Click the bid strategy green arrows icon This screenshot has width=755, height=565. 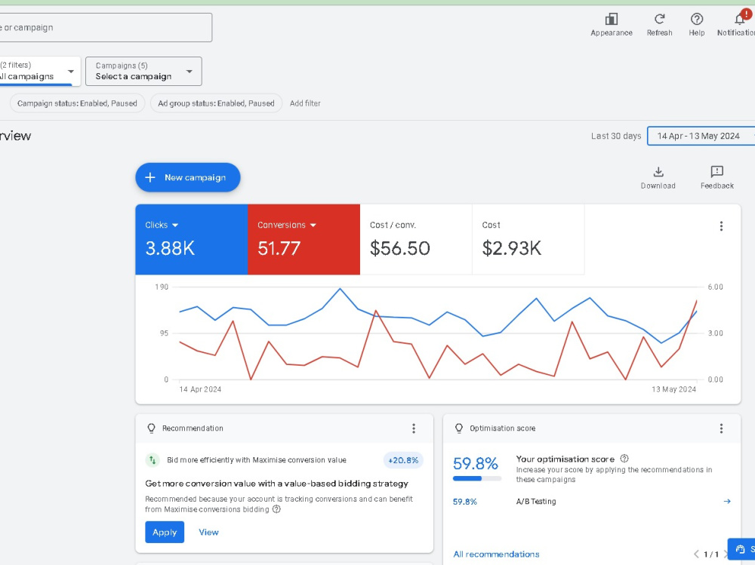tap(153, 460)
